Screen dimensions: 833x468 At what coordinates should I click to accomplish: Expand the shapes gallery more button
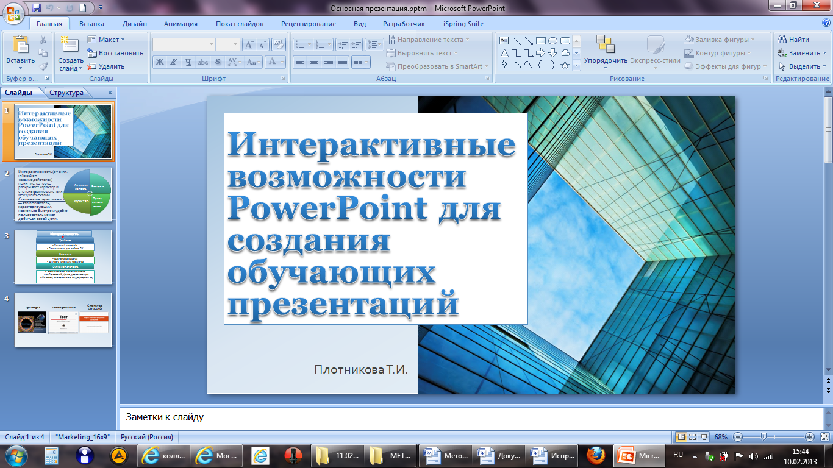[x=576, y=65]
